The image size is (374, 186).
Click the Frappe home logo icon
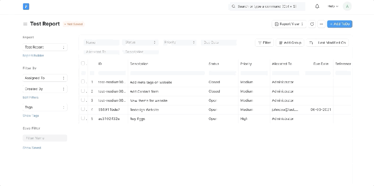pos(26,7)
